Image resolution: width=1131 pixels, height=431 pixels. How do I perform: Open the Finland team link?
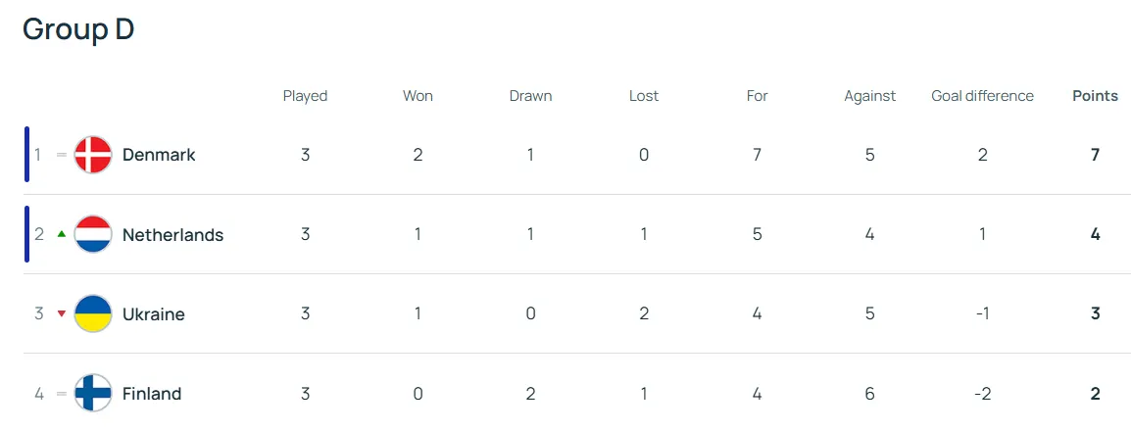(x=152, y=394)
